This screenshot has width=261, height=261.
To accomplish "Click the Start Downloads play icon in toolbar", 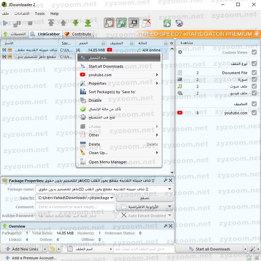I will 6,23.
